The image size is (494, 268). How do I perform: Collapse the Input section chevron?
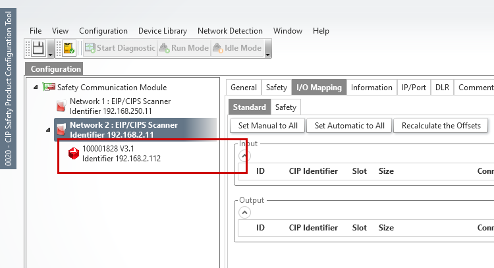(x=244, y=155)
